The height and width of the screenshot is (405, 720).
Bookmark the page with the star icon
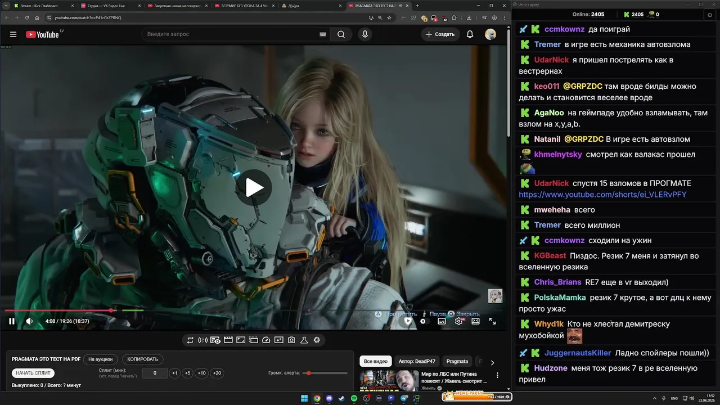point(389,17)
